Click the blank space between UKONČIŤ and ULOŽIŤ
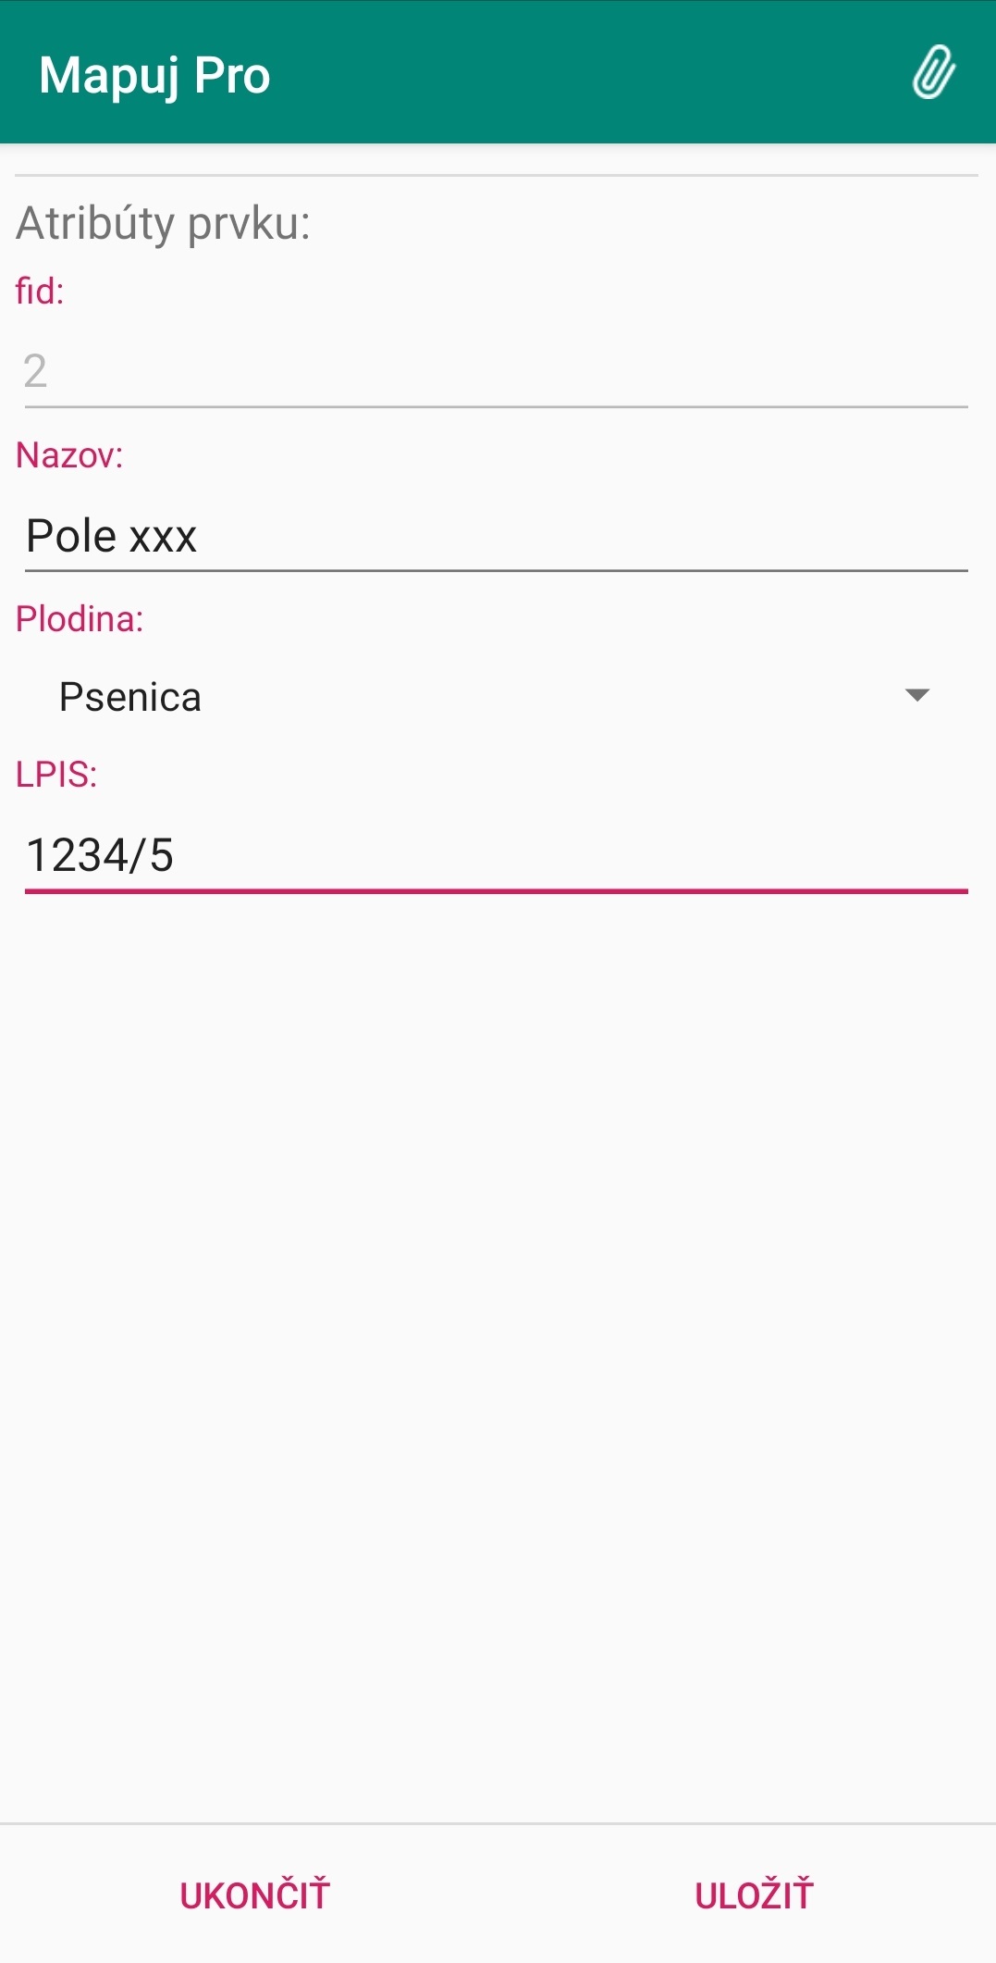This screenshot has height=1963, width=996. coord(511,1895)
